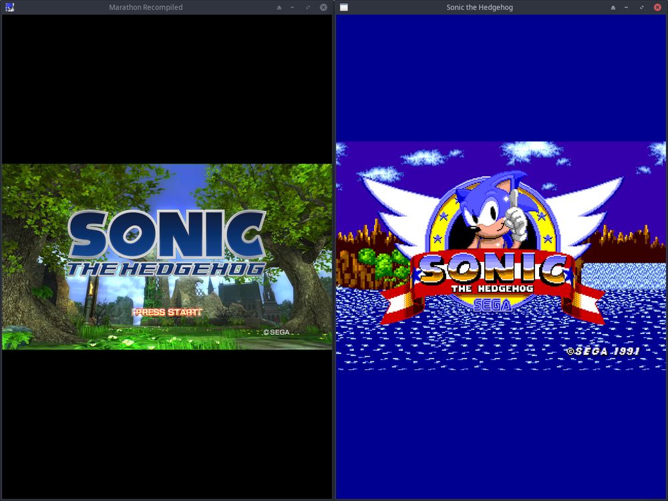Click the ©SEGA 1991 copyright text

tap(603, 351)
